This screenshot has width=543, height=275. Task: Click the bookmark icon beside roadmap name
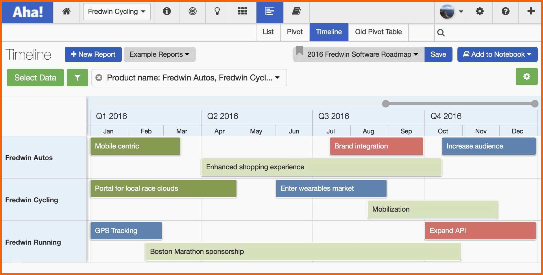(300, 51)
